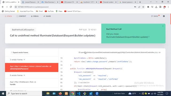Open XAMPP from the taskbar

[66, 94]
